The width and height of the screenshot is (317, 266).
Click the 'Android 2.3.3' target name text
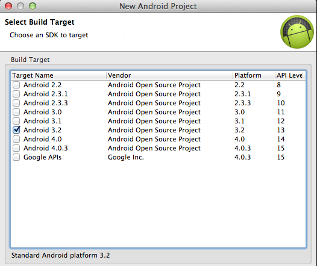(45, 103)
